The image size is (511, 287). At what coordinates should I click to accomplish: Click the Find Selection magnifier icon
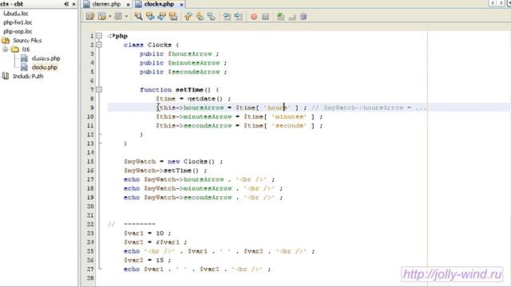point(138,16)
